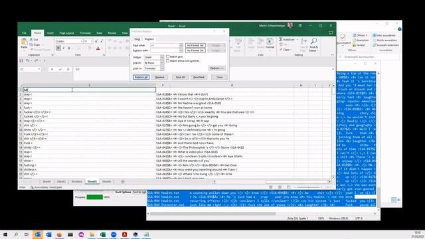Click the Clear eraser icon
Image resolution: width=425 pixels, height=239 pixels.
coord(281,50)
